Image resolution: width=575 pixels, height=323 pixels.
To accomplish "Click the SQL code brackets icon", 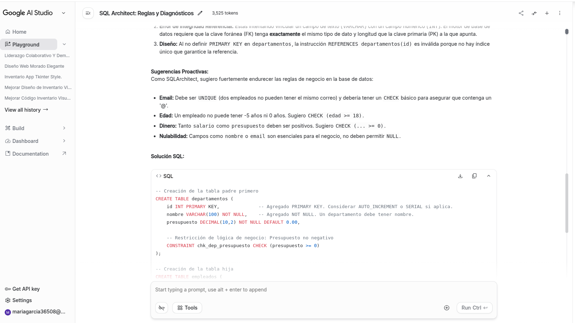I will coord(159,176).
